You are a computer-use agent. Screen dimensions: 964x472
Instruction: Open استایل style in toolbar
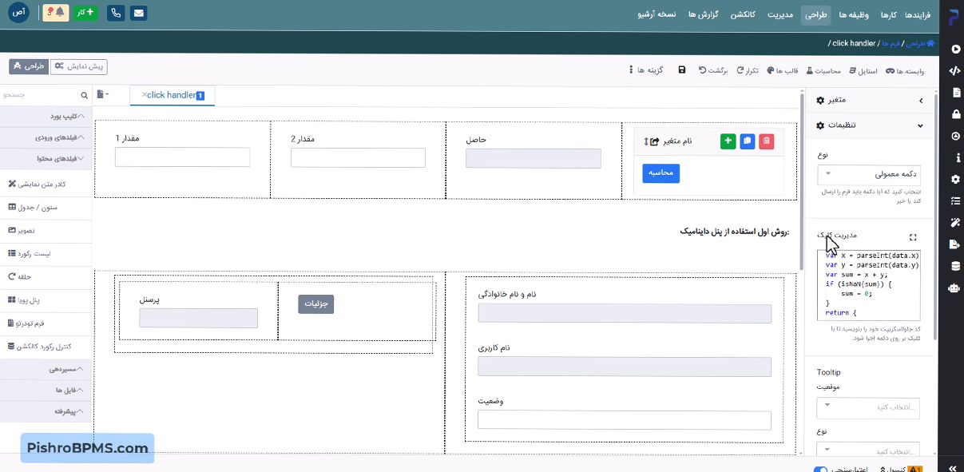pos(862,70)
